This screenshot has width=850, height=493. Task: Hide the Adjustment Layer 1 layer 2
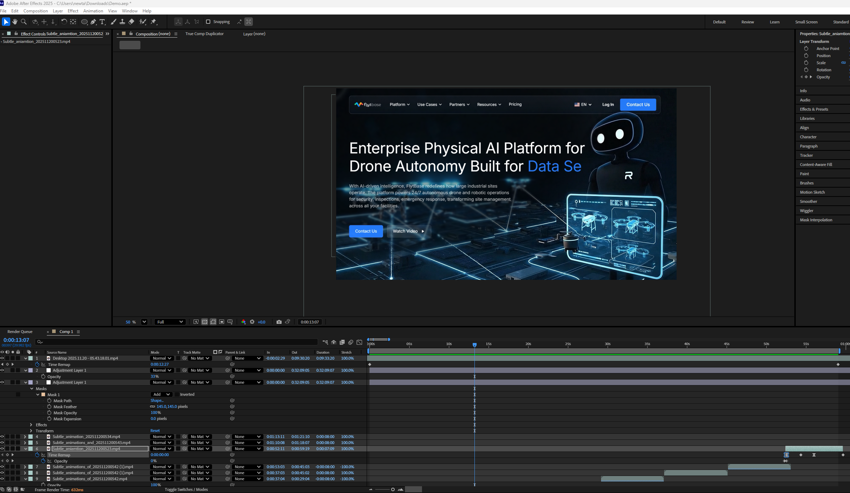pos(2,370)
